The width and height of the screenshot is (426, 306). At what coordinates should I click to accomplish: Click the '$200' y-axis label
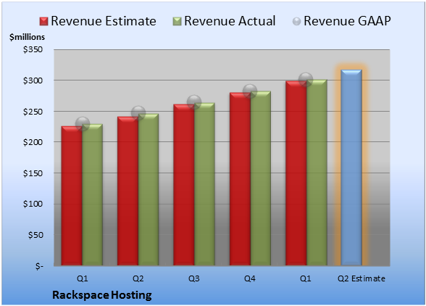[33, 142]
